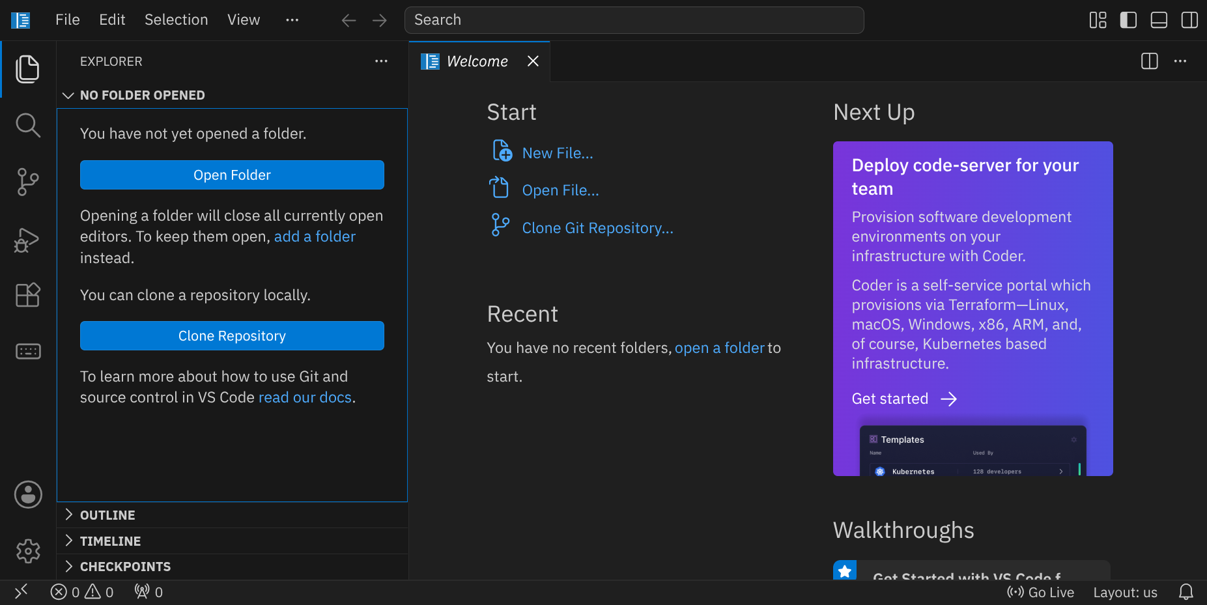
Task: Close the Welcome tab
Action: (533, 61)
